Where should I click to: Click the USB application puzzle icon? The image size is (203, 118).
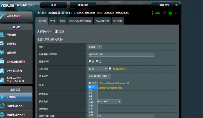pos(2,71)
